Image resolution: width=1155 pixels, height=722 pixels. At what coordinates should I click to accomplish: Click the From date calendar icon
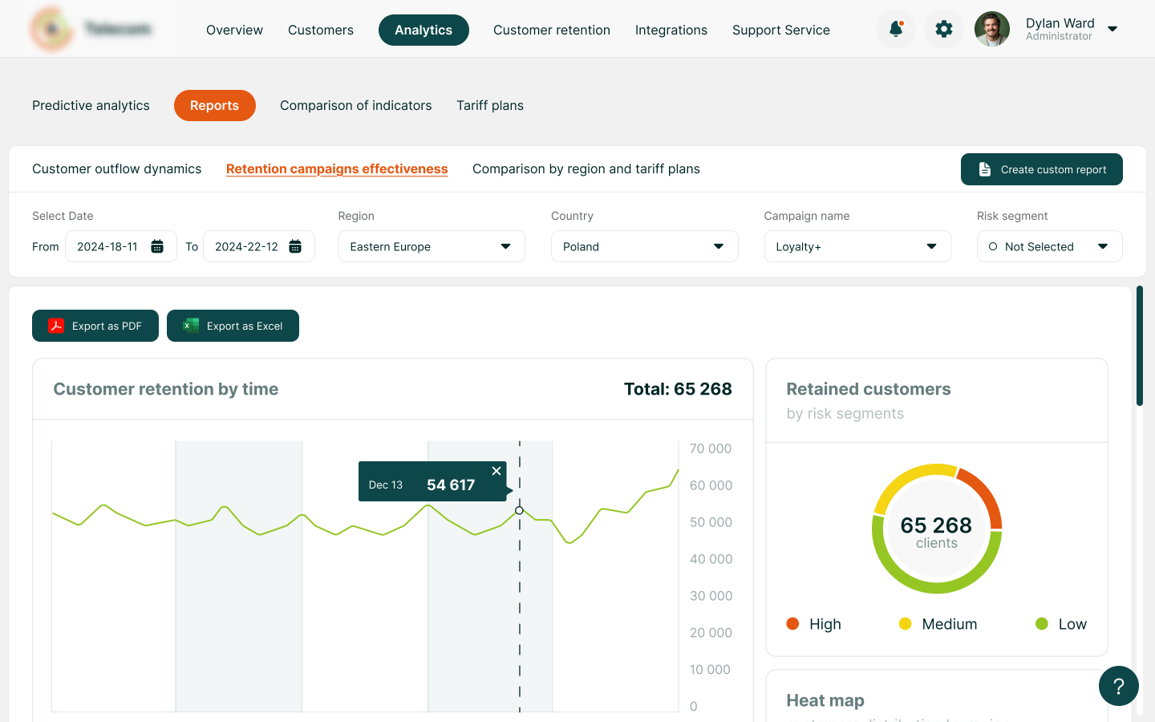coord(158,246)
